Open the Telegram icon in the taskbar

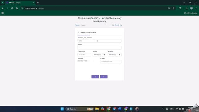(114, 109)
